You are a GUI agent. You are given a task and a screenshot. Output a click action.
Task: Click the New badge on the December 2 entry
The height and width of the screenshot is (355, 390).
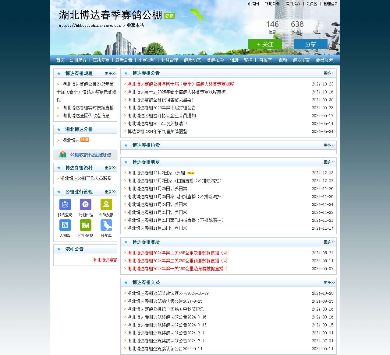pos(190,173)
